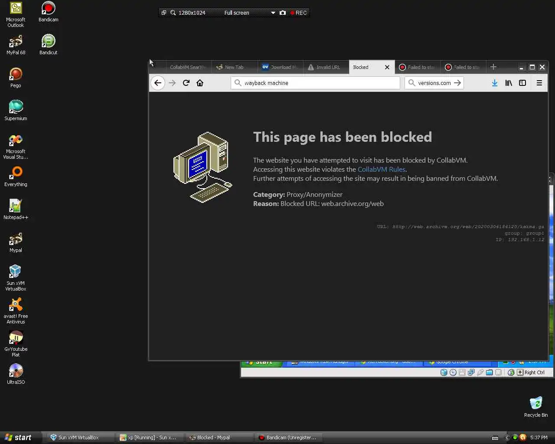
Task: Select the Notepad++ desktop icon
Action: pyautogui.click(x=16, y=209)
